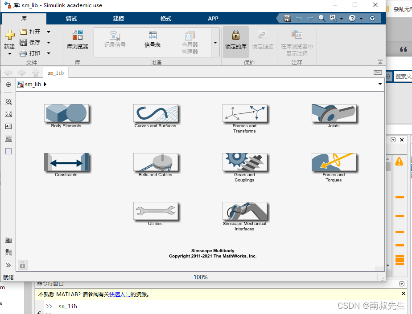
Task: Toggle the hide/show explorer bar circle arrow
Action: pos(8,85)
